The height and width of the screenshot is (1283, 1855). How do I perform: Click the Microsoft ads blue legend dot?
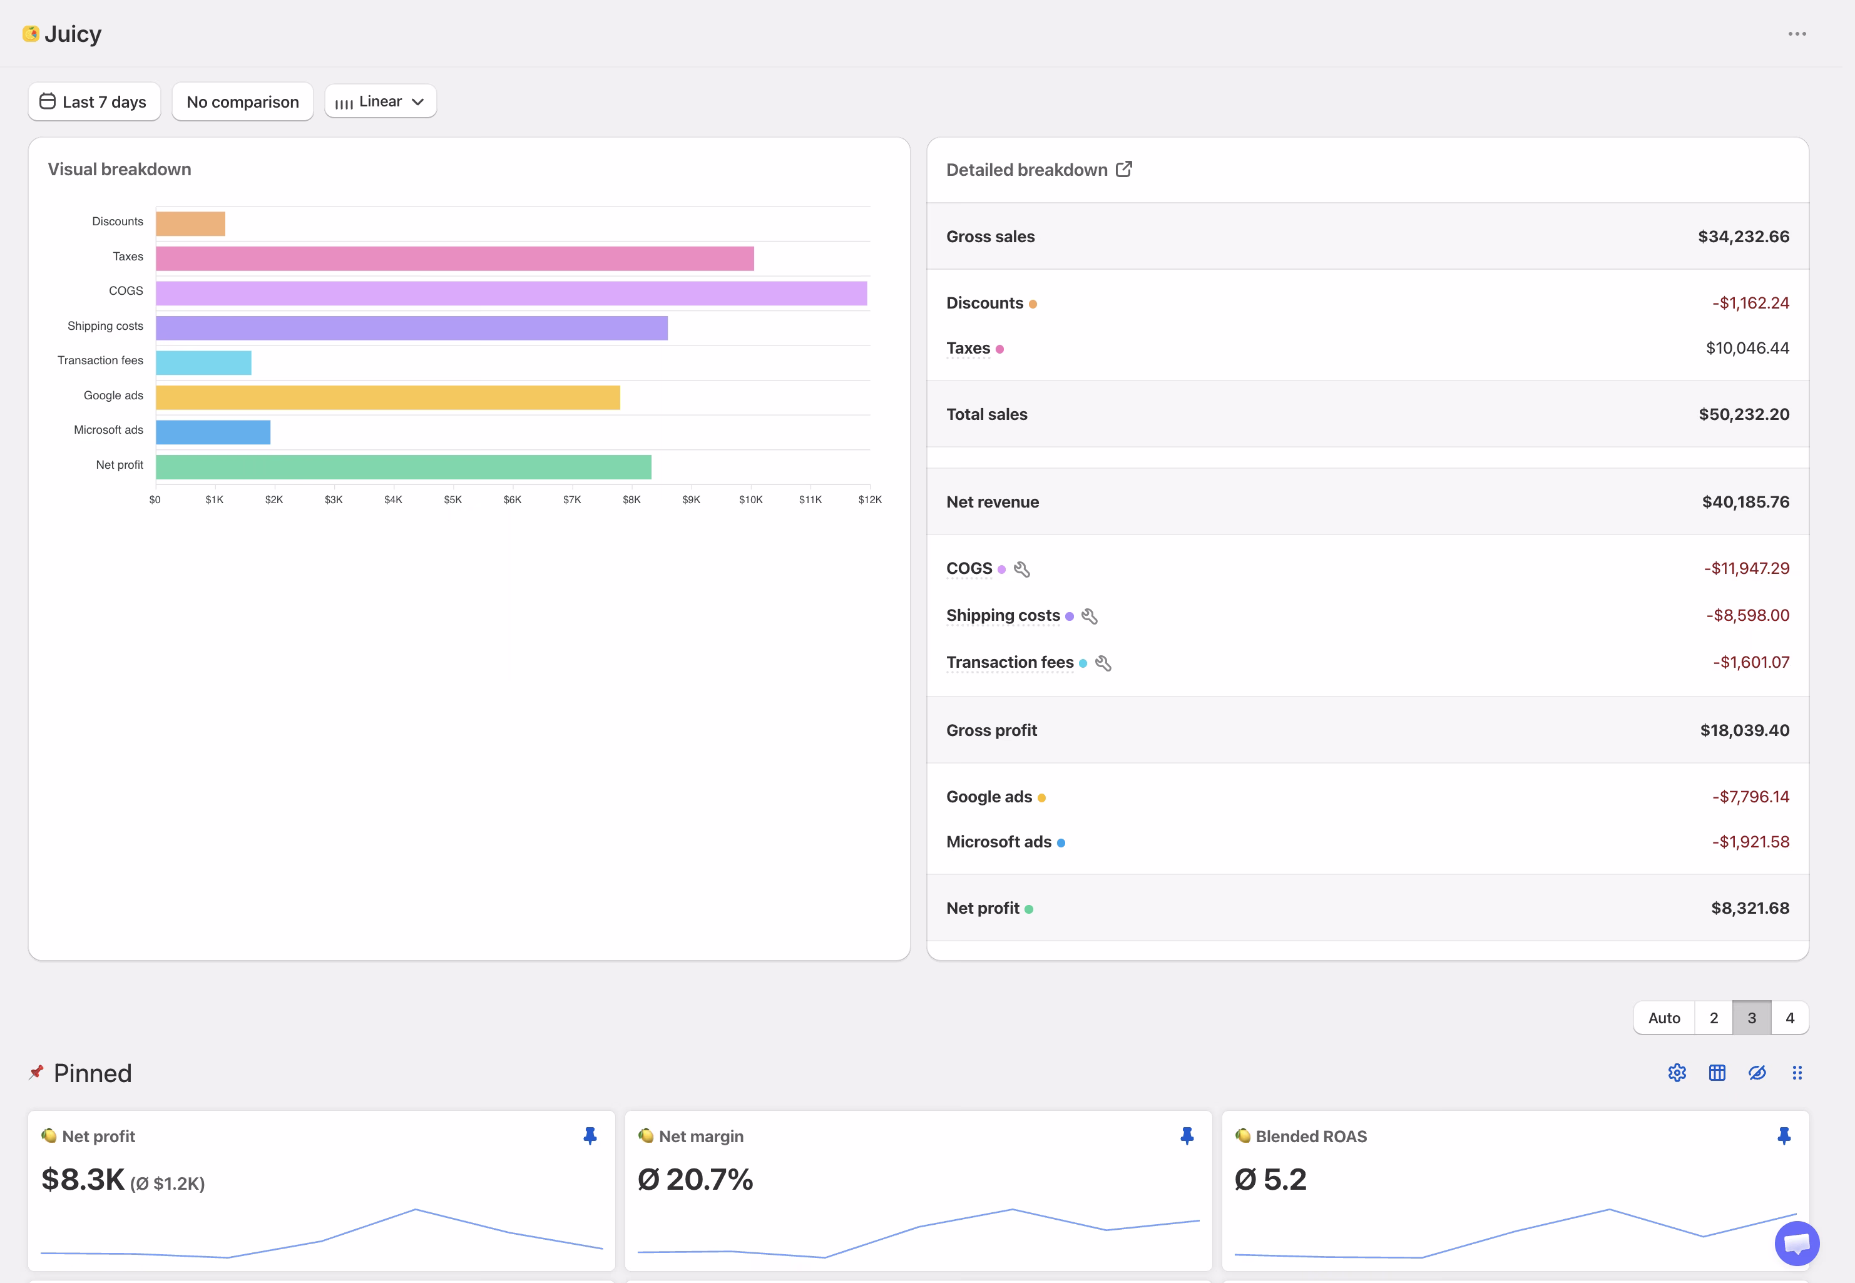1061,843
